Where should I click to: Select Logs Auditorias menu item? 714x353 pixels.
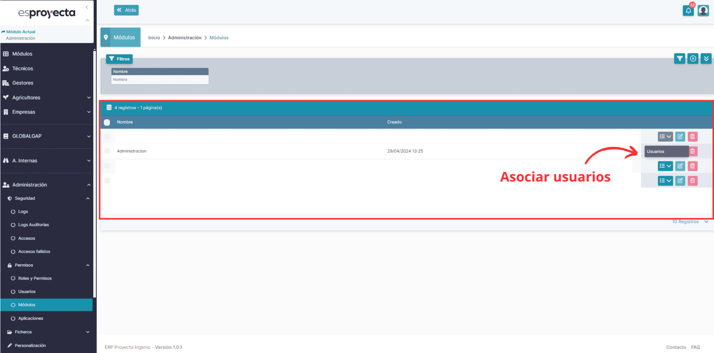(33, 225)
